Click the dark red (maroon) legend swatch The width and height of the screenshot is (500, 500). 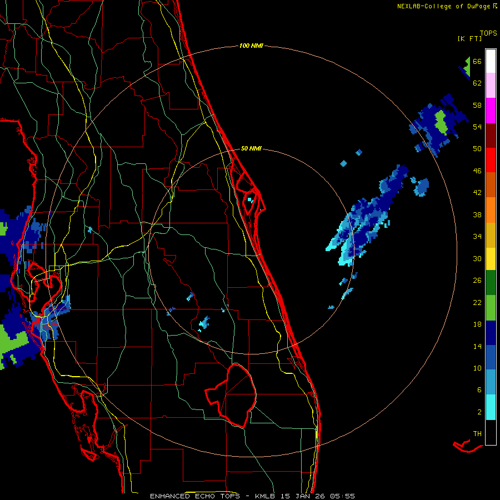pos(491,136)
